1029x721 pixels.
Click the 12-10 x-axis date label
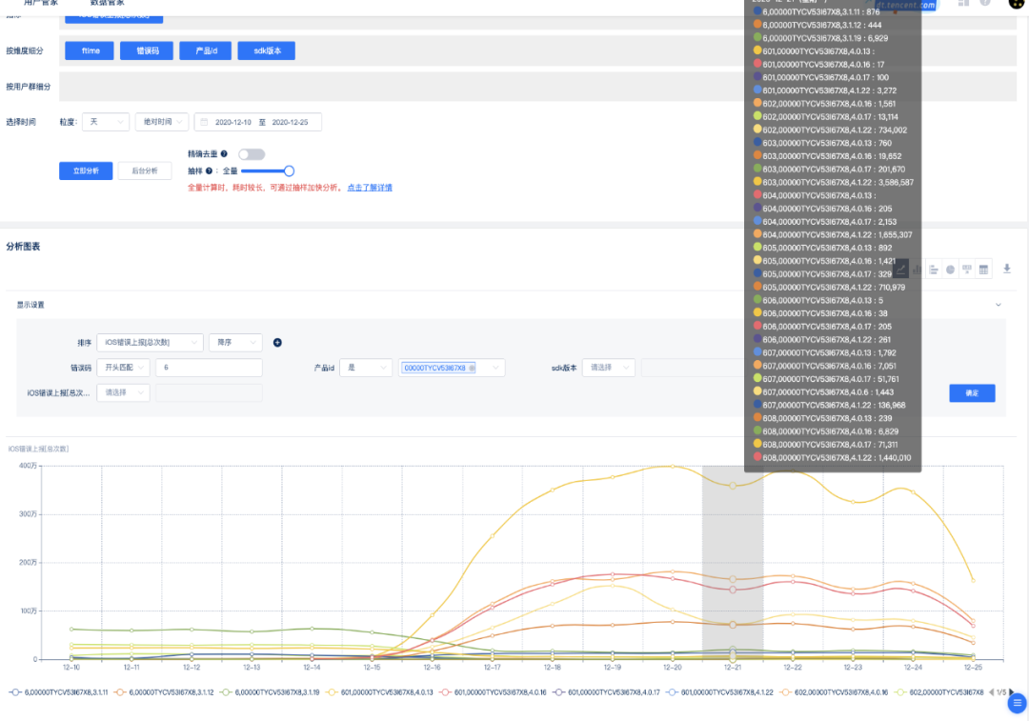(71, 668)
